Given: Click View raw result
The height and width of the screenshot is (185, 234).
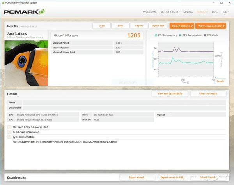Looking at the screenshot, I should click(x=208, y=93).
